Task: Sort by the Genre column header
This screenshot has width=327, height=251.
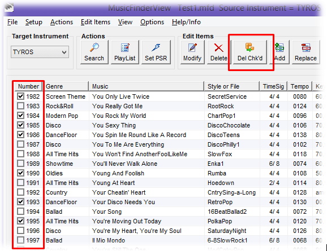Action: coord(66,86)
